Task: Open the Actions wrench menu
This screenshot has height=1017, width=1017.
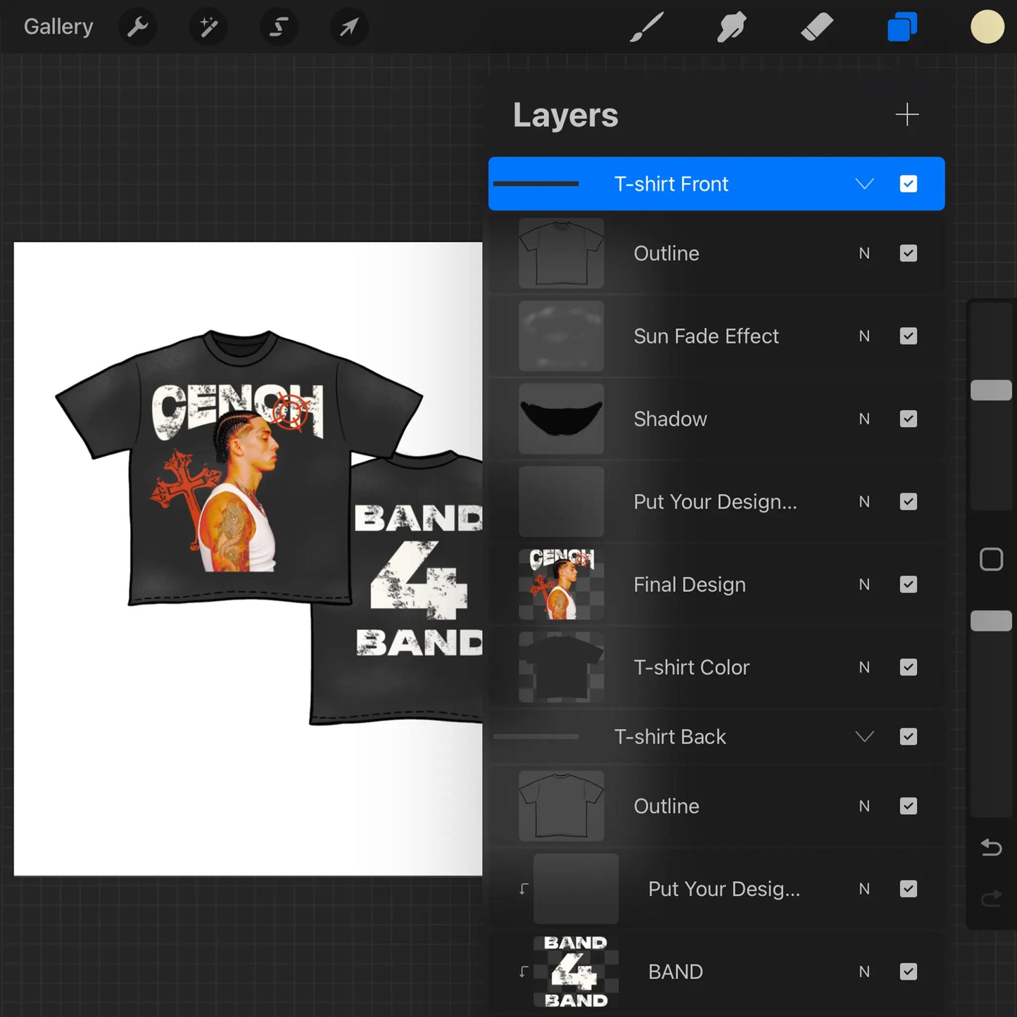Action: tap(138, 27)
